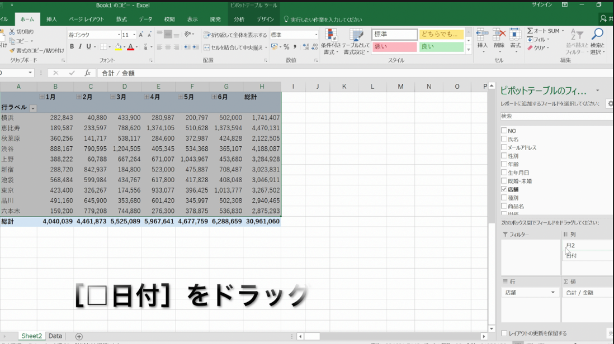The width and height of the screenshot is (614, 344).
Task: Open the number format 標準 dropdown
Action: pos(316,35)
